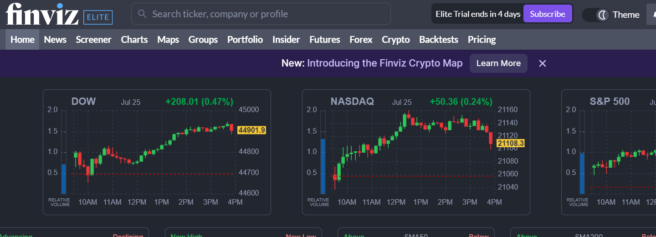Open the Insider page
This screenshot has height=237, width=656.
tap(286, 40)
